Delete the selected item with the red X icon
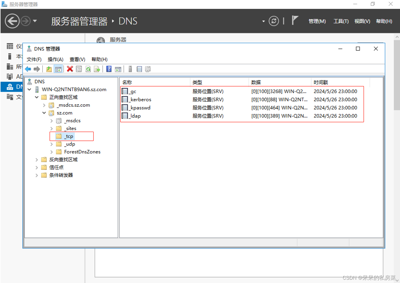 [x=70, y=69]
